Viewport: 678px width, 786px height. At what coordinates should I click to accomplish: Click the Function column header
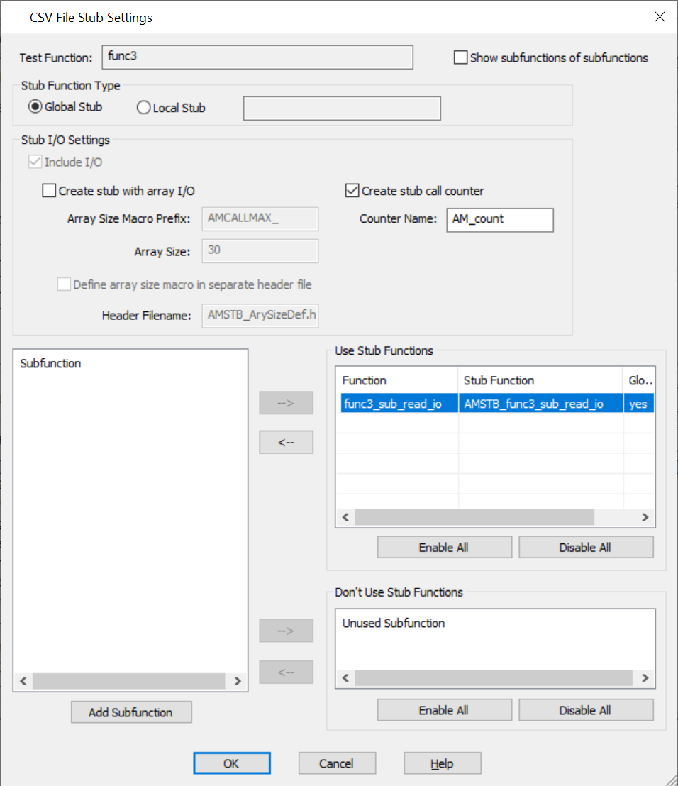point(397,380)
